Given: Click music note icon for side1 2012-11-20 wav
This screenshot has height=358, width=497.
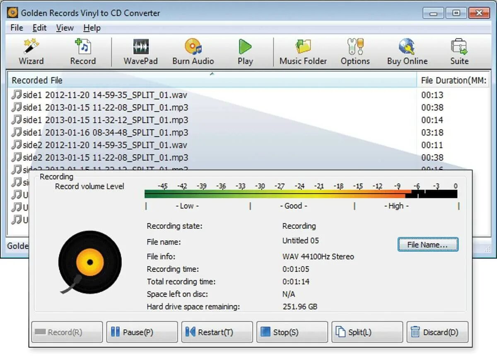Looking at the screenshot, I should coord(16,95).
